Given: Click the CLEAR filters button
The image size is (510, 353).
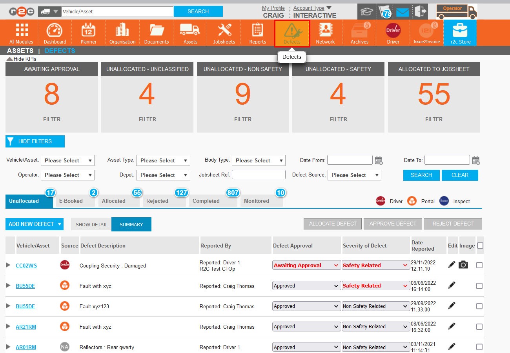Looking at the screenshot, I should 460,175.
